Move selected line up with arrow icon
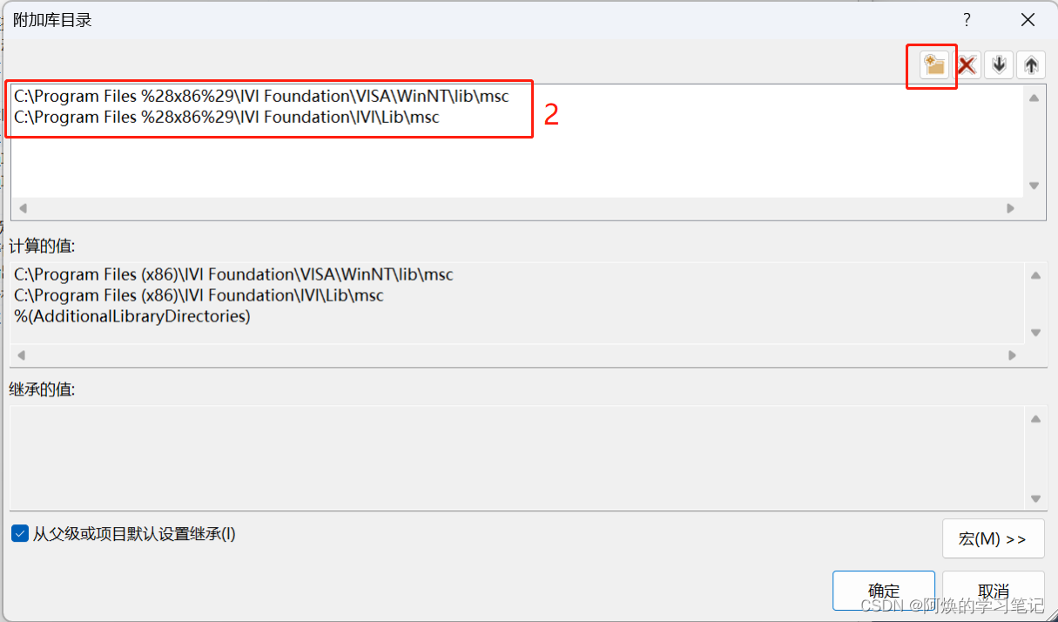 click(1031, 64)
